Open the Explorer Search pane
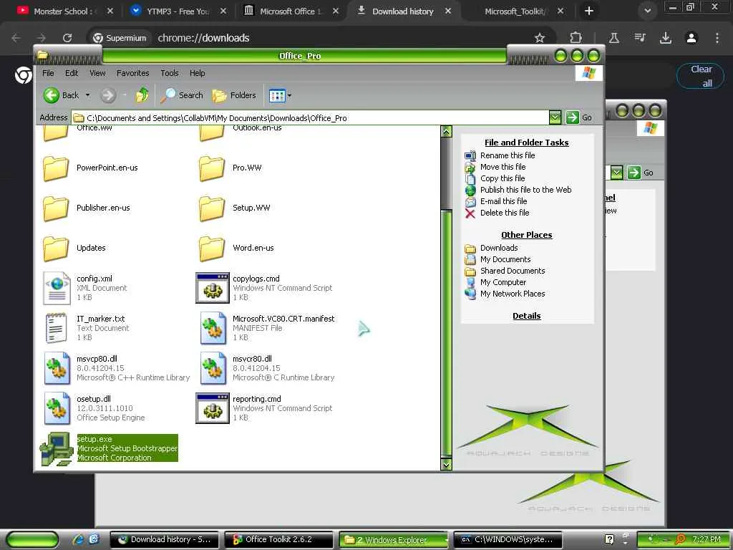This screenshot has width=733, height=550. [182, 95]
